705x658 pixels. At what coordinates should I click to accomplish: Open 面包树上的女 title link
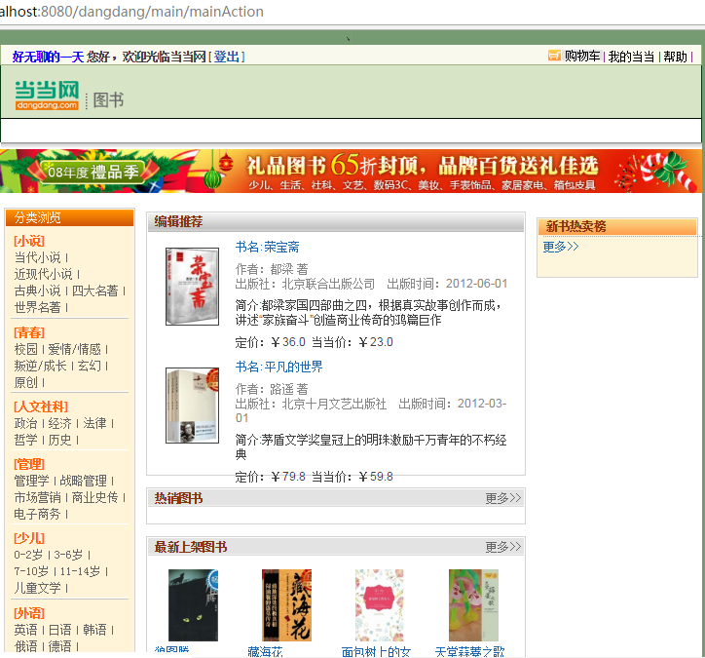[376, 651]
